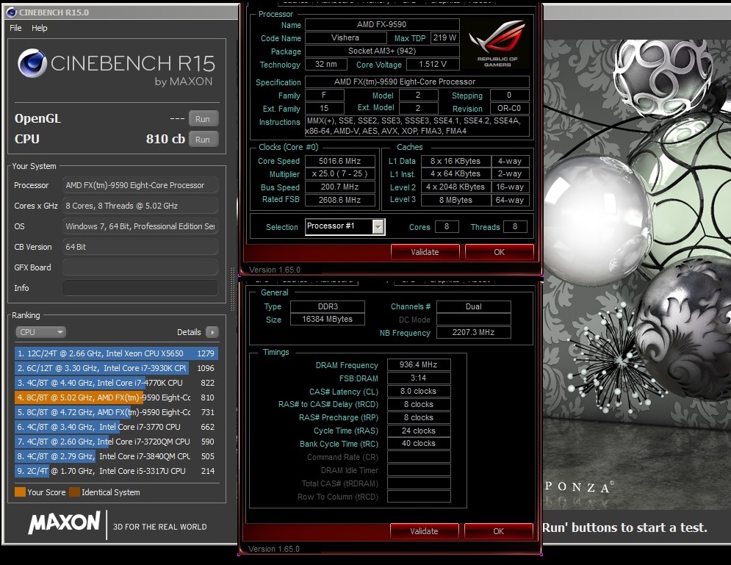Click the Level 2 cache value 4 x 2048 KBytes
This screenshot has width=731, height=565.
[455, 187]
